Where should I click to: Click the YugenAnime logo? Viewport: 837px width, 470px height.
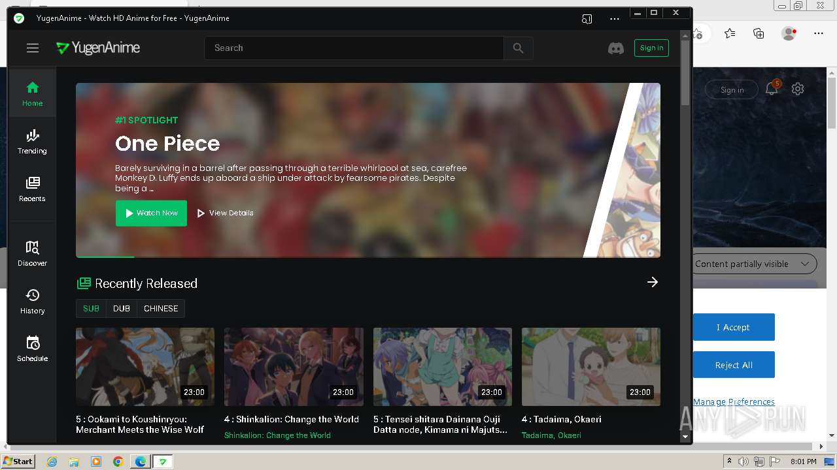[x=98, y=48]
